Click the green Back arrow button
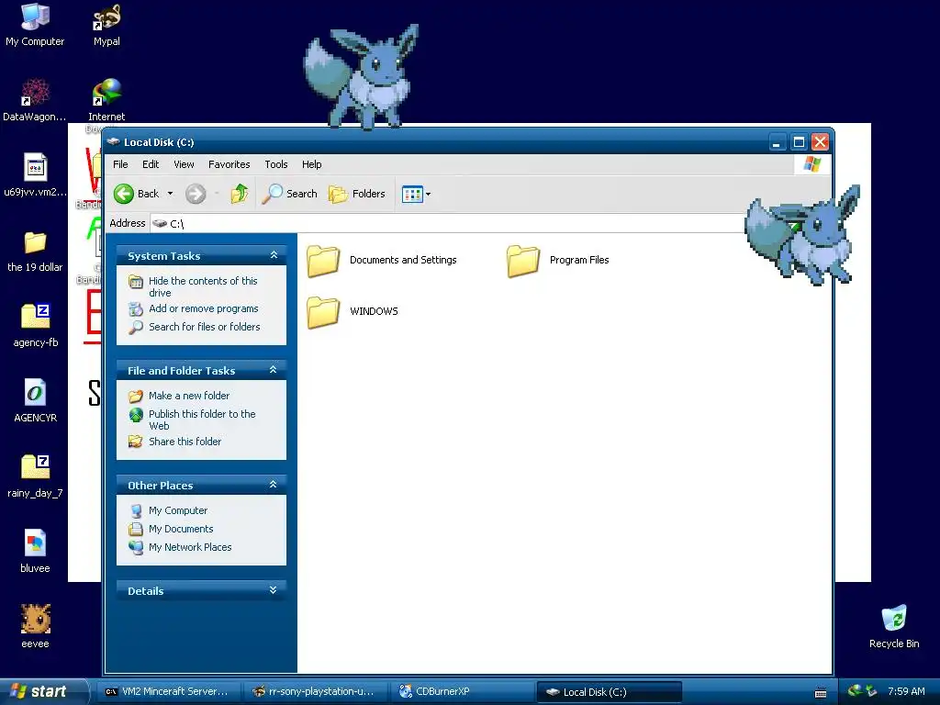 [x=124, y=194]
